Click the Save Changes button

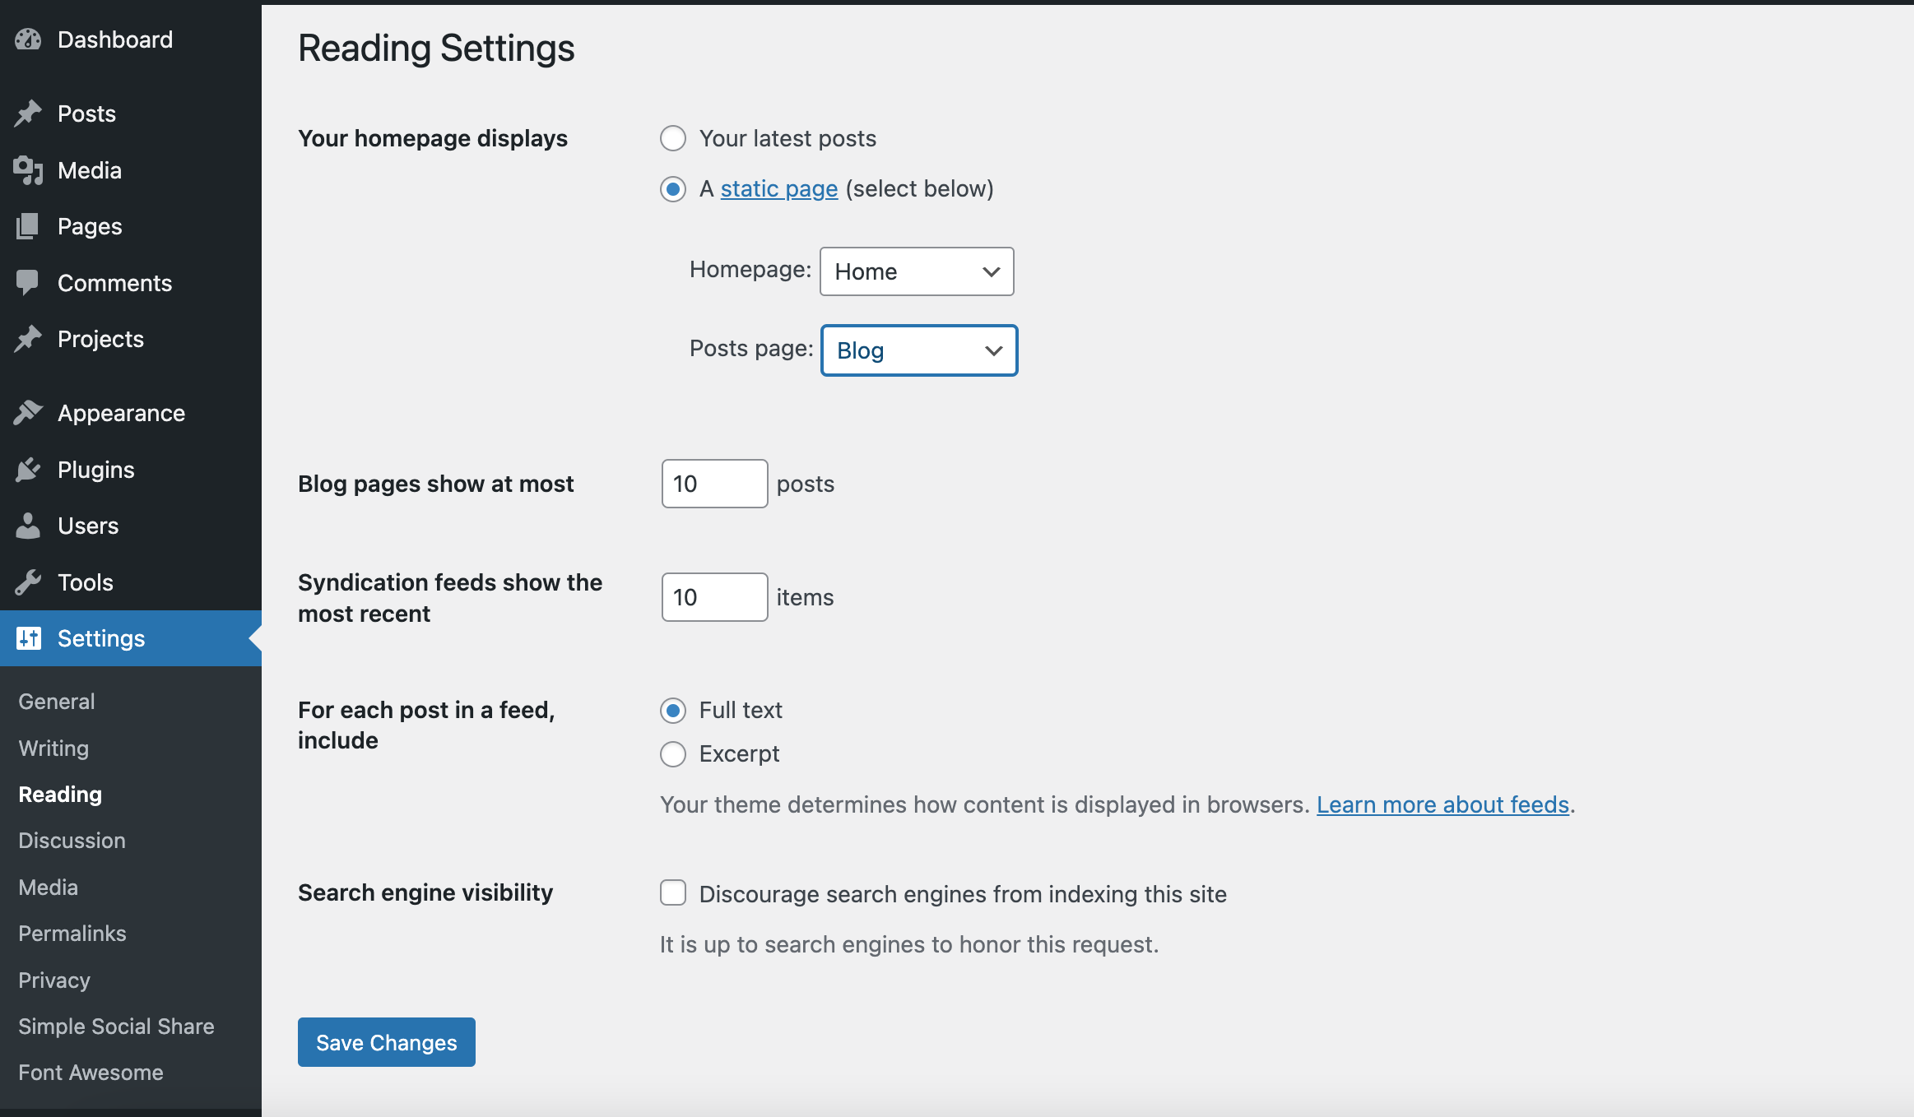tap(387, 1042)
